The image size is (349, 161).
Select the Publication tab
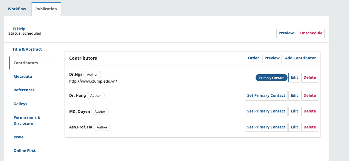[x=46, y=9]
